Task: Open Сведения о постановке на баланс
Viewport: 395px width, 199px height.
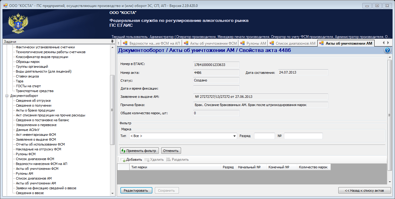Action: coord(42,120)
